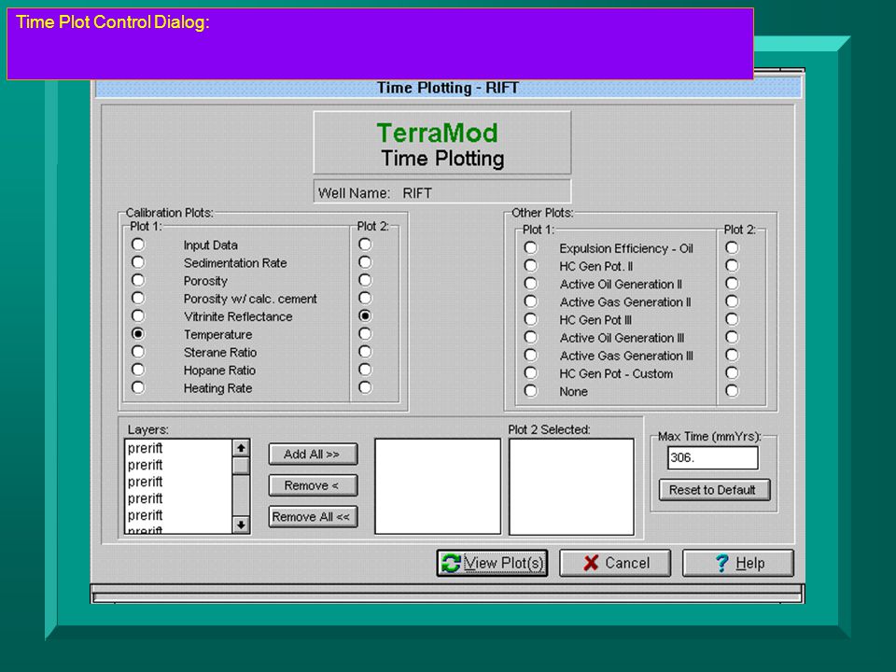
Task: Pick Active Gas Generation II Plot 1
Action: pos(531,301)
